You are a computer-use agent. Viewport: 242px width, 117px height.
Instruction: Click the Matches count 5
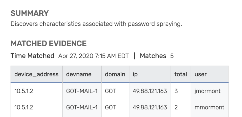pyautogui.click(x=172, y=56)
